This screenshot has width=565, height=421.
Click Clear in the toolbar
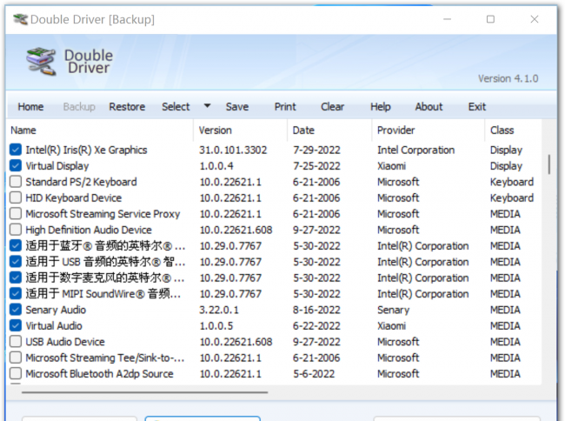pos(333,107)
